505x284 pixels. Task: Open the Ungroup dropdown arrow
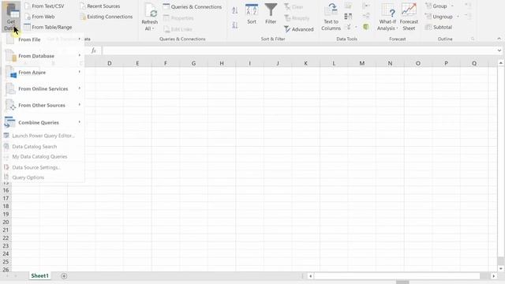point(458,17)
